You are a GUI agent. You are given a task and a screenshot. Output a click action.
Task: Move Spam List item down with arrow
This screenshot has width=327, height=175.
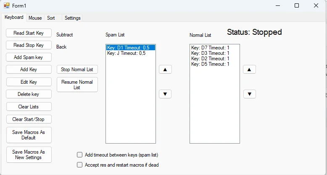pos(165,94)
